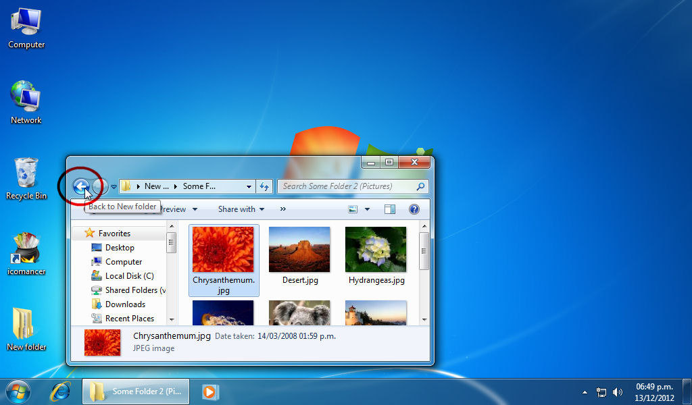Open the Windows Start menu
The width and height of the screenshot is (692, 405).
[18, 391]
